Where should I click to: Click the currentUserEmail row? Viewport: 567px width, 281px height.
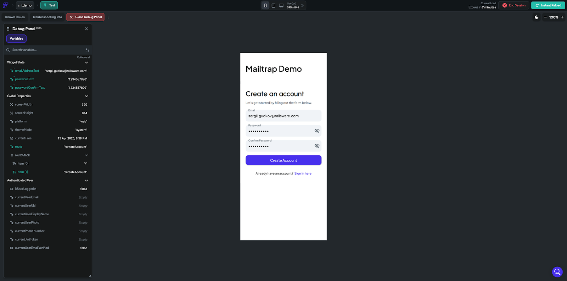tap(48, 197)
